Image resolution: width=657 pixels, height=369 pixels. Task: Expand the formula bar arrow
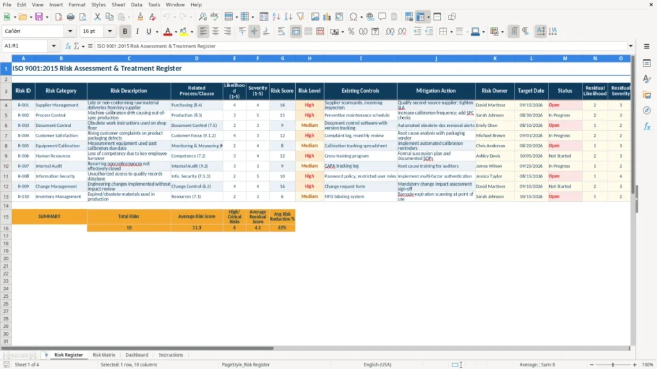(631, 46)
